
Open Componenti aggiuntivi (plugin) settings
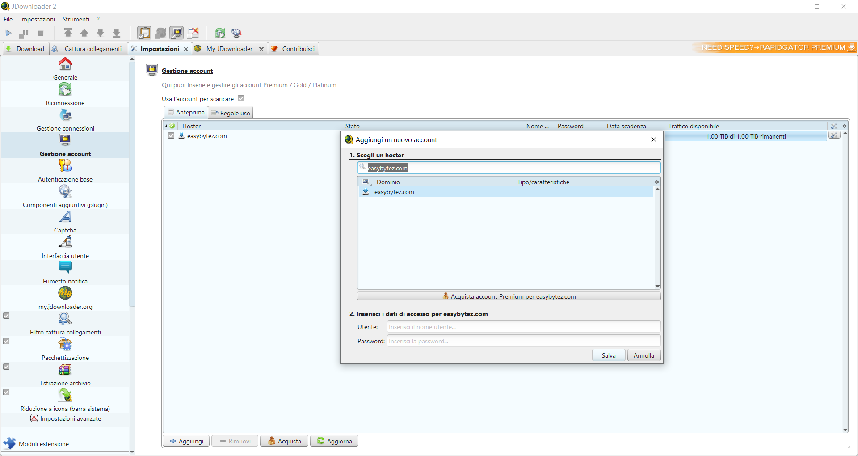tap(65, 196)
